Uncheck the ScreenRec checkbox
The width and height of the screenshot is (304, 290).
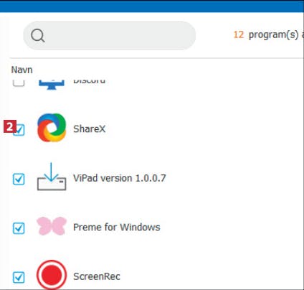coord(19,277)
